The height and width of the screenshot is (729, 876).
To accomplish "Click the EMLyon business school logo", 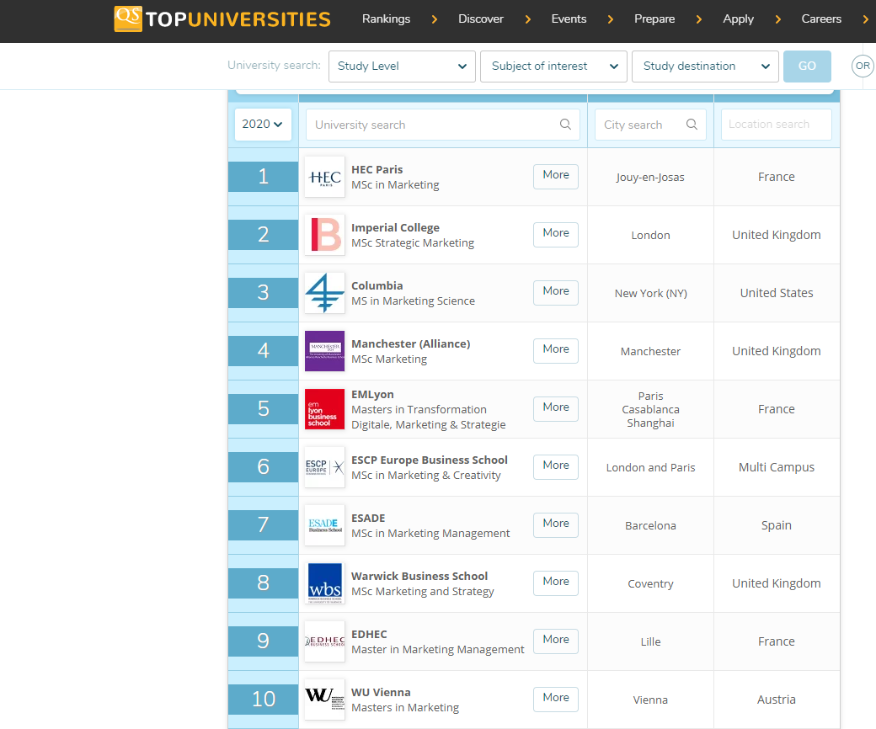I will tap(324, 409).
